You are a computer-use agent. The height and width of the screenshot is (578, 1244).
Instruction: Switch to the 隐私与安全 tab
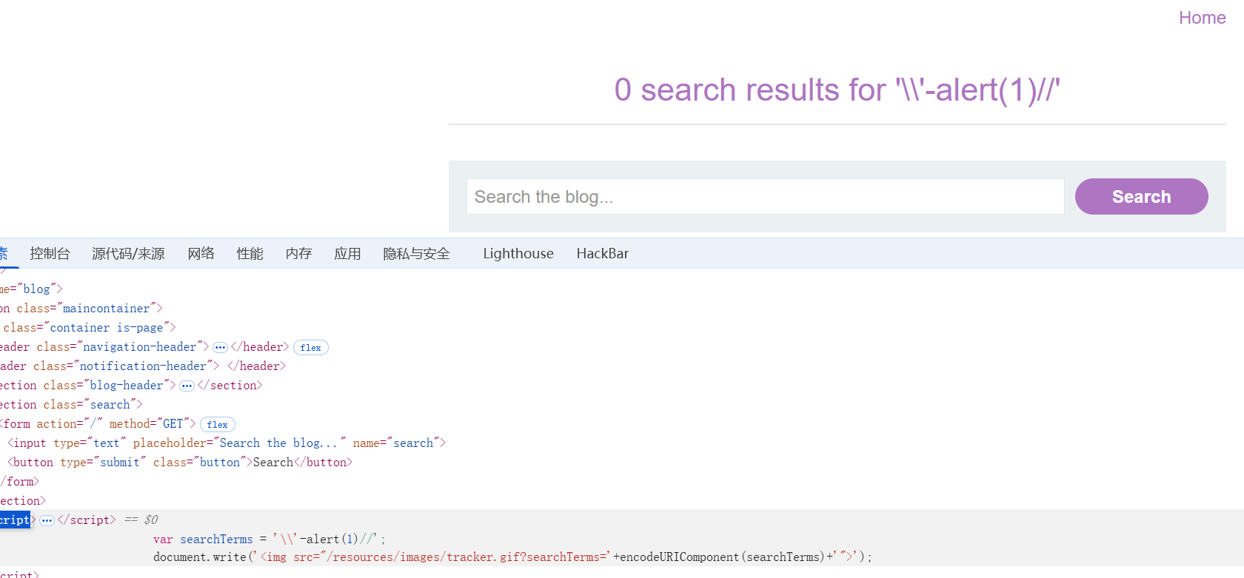[416, 254]
